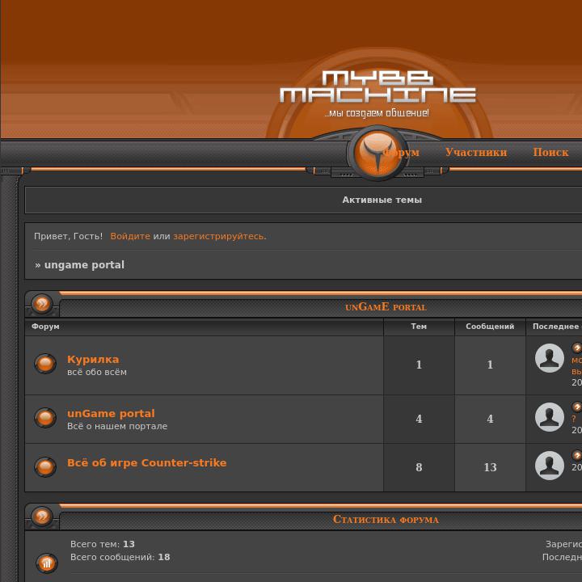Screen dimensions: 582x582
Task: Open the Участники members page
Action: coord(476,152)
